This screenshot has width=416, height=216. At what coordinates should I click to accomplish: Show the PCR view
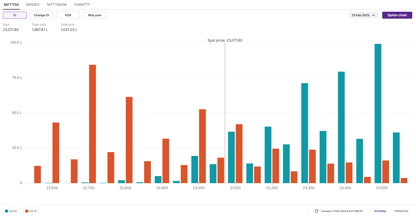coord(68,15)
